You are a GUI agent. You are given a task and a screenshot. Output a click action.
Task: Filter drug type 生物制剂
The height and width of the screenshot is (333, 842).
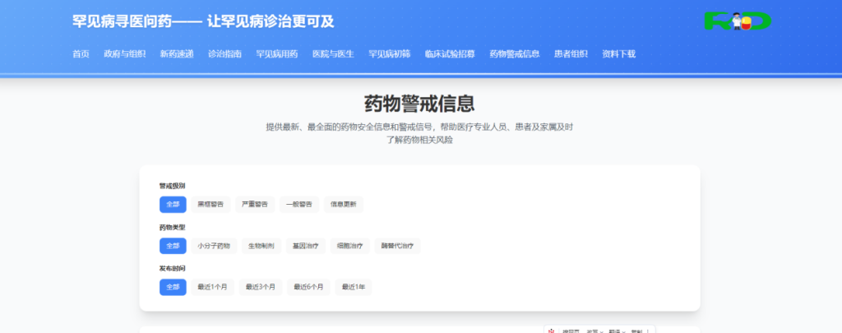(x=261, y=246)
